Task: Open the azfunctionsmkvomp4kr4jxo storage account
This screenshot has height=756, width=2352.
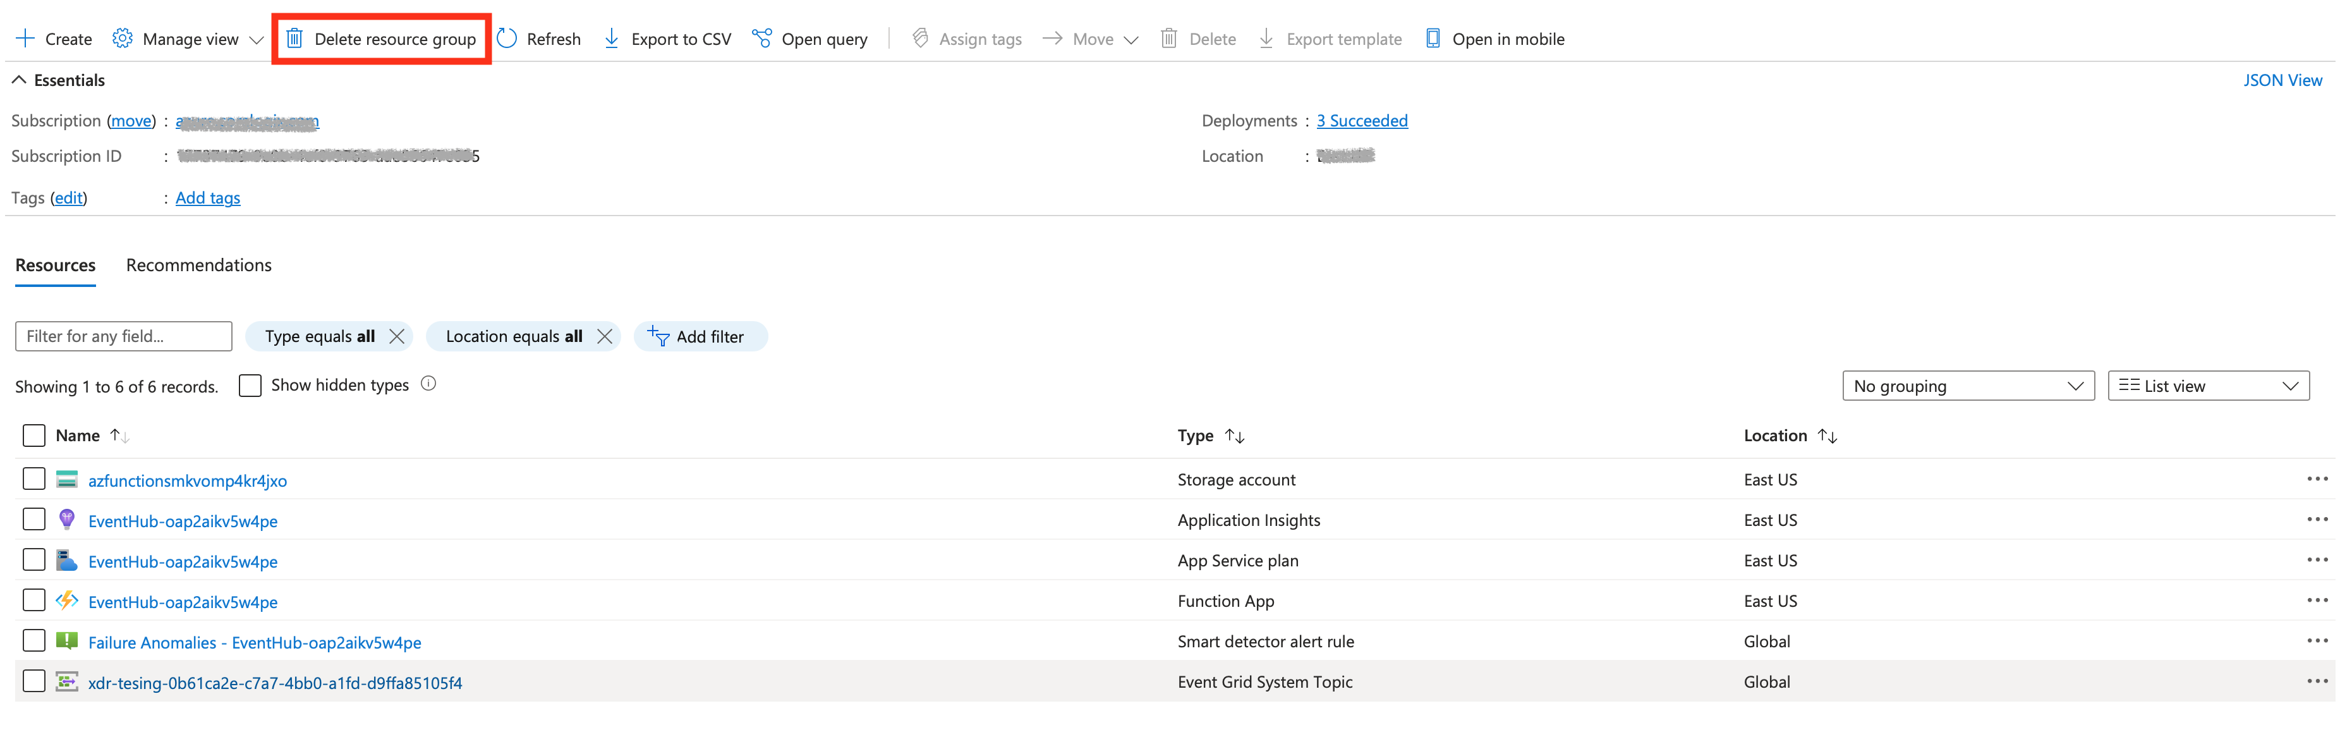Action: (187, 480)
